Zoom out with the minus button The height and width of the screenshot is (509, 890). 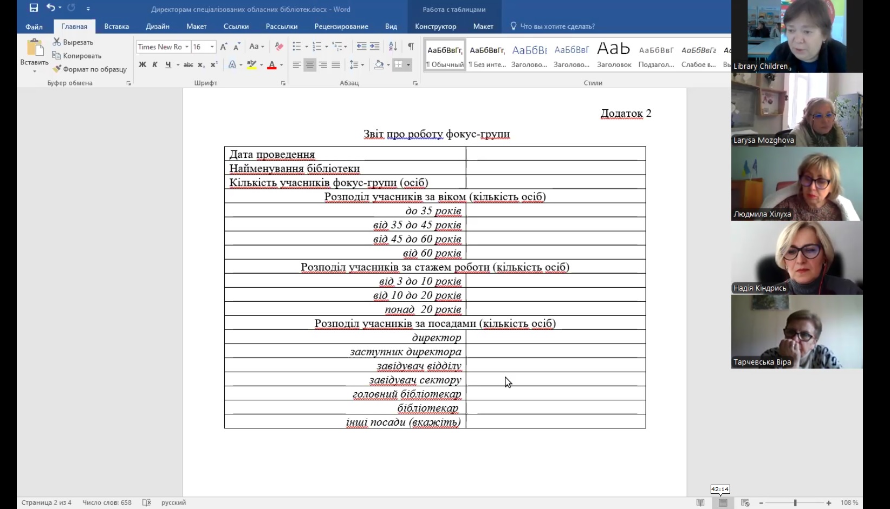tap(761, 503)
